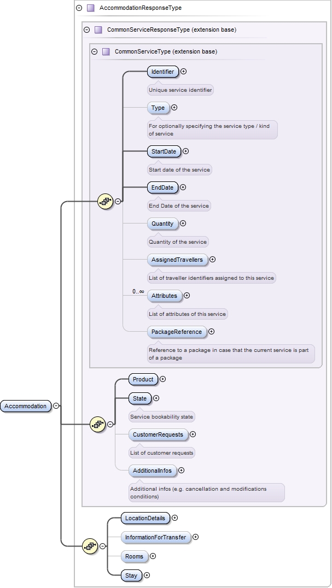Viewport: 332px width, 588px height.
Task: Select the StartDate element node
Action: coord(163,151)
